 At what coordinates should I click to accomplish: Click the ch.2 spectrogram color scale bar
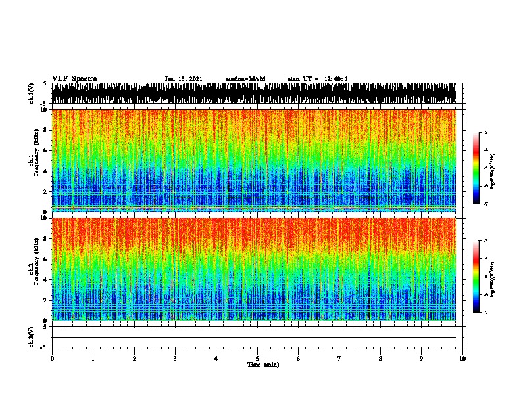(476, 277)
